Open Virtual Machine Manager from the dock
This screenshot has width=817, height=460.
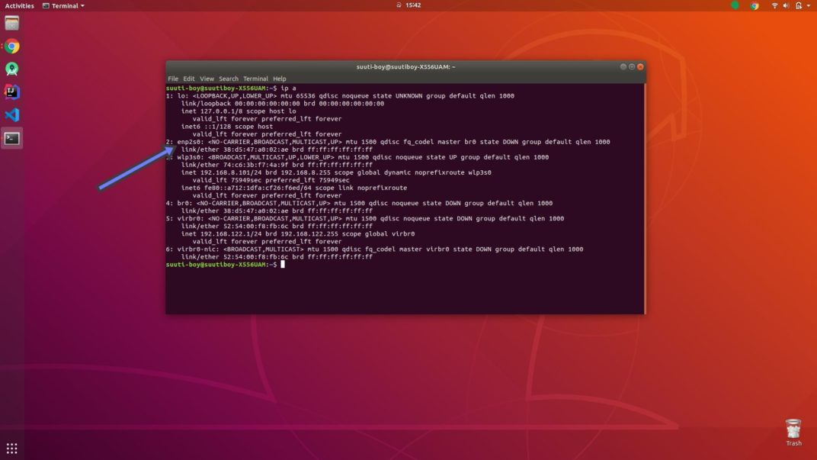tap(13, 23)
